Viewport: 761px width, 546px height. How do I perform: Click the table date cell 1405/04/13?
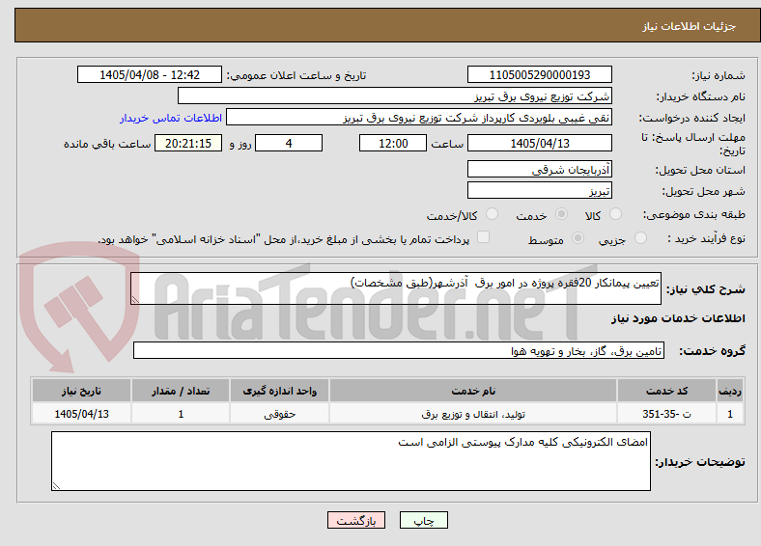click(x=81, y=414)
